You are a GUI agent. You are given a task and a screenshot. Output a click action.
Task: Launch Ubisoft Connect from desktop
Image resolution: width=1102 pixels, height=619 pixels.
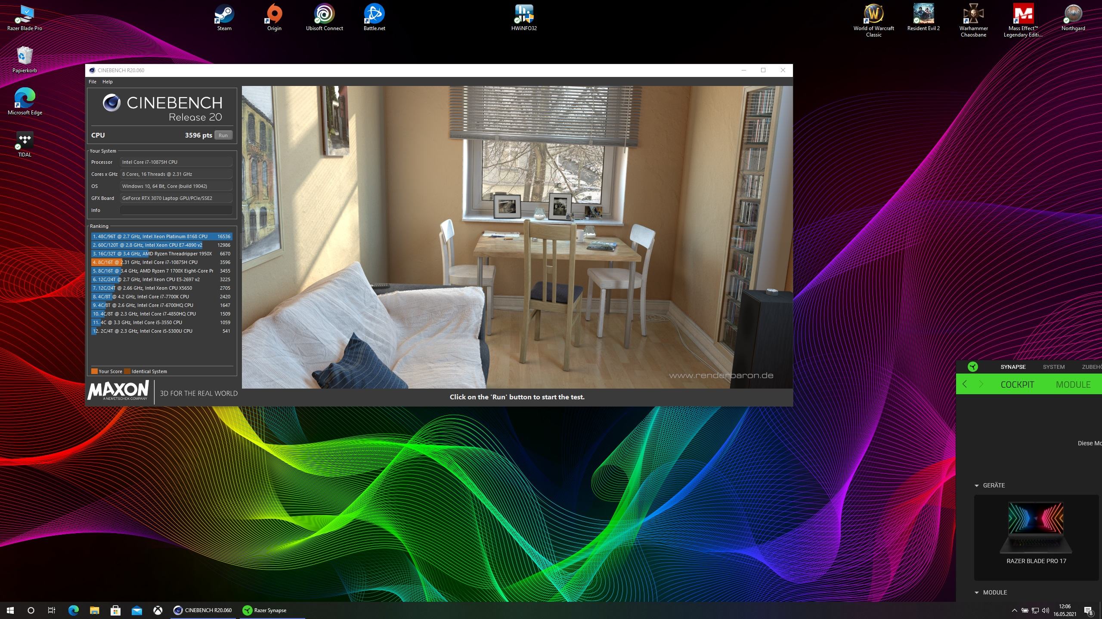(x=324, y=18)
